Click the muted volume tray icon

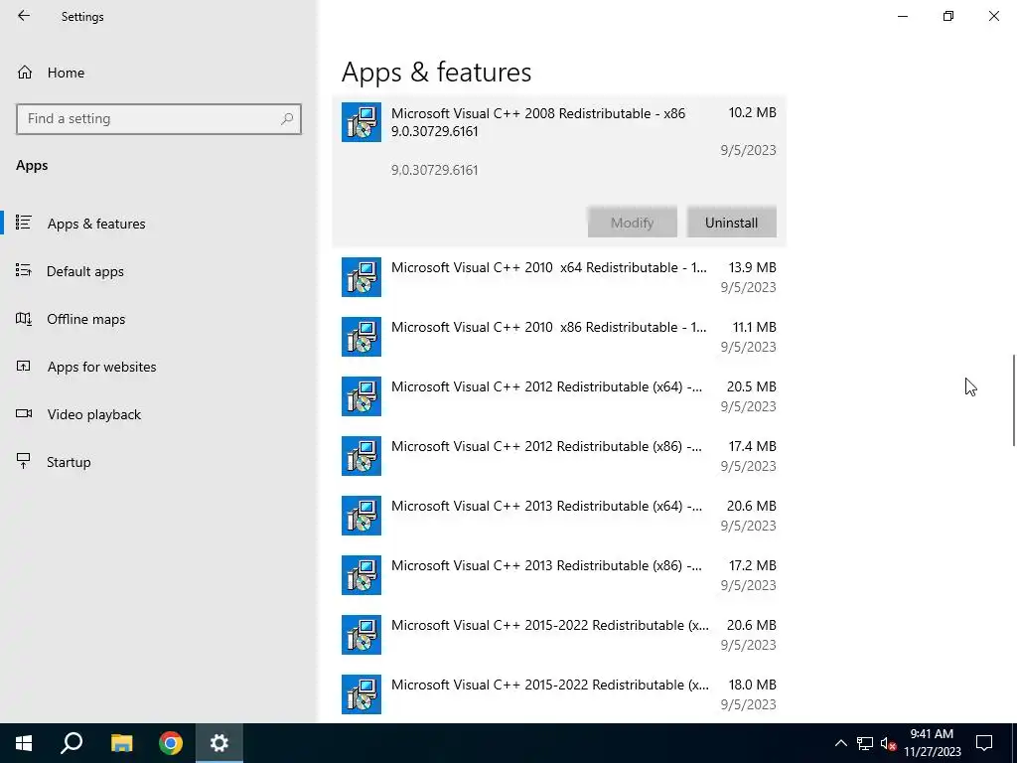coord(889,743)
